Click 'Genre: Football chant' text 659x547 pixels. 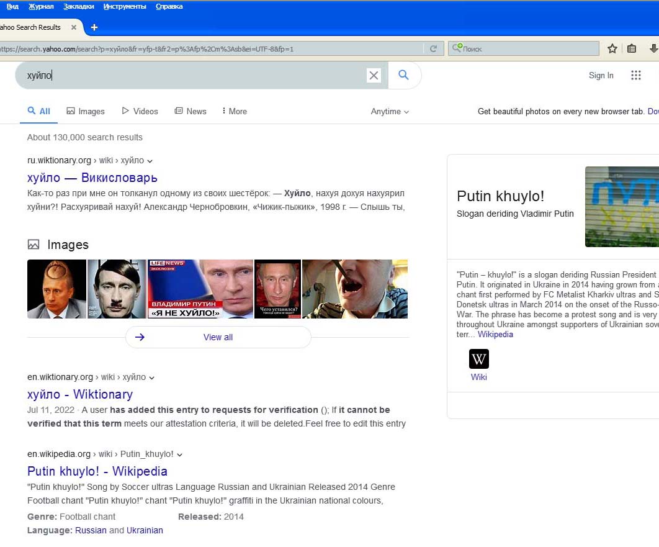(x=71, y=517)
